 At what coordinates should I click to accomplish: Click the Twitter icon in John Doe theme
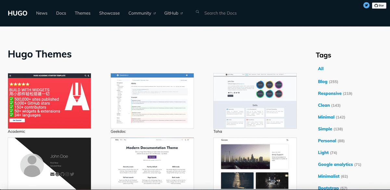[72, 174]
